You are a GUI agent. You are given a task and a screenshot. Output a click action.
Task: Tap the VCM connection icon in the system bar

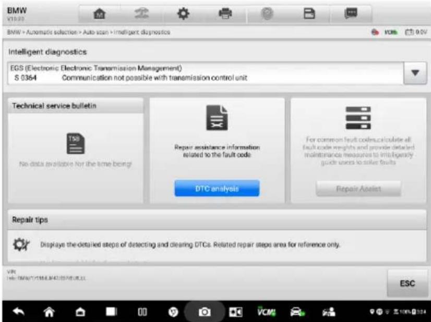[266, 311]
